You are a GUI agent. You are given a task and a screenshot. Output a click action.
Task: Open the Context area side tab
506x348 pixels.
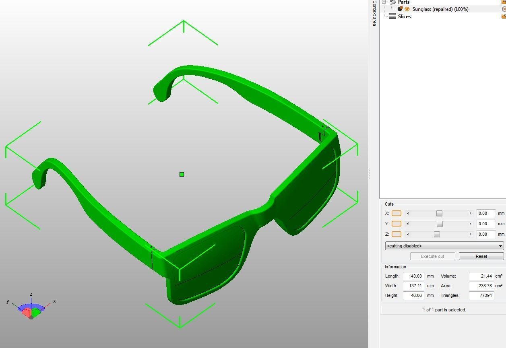click(374, 13)
